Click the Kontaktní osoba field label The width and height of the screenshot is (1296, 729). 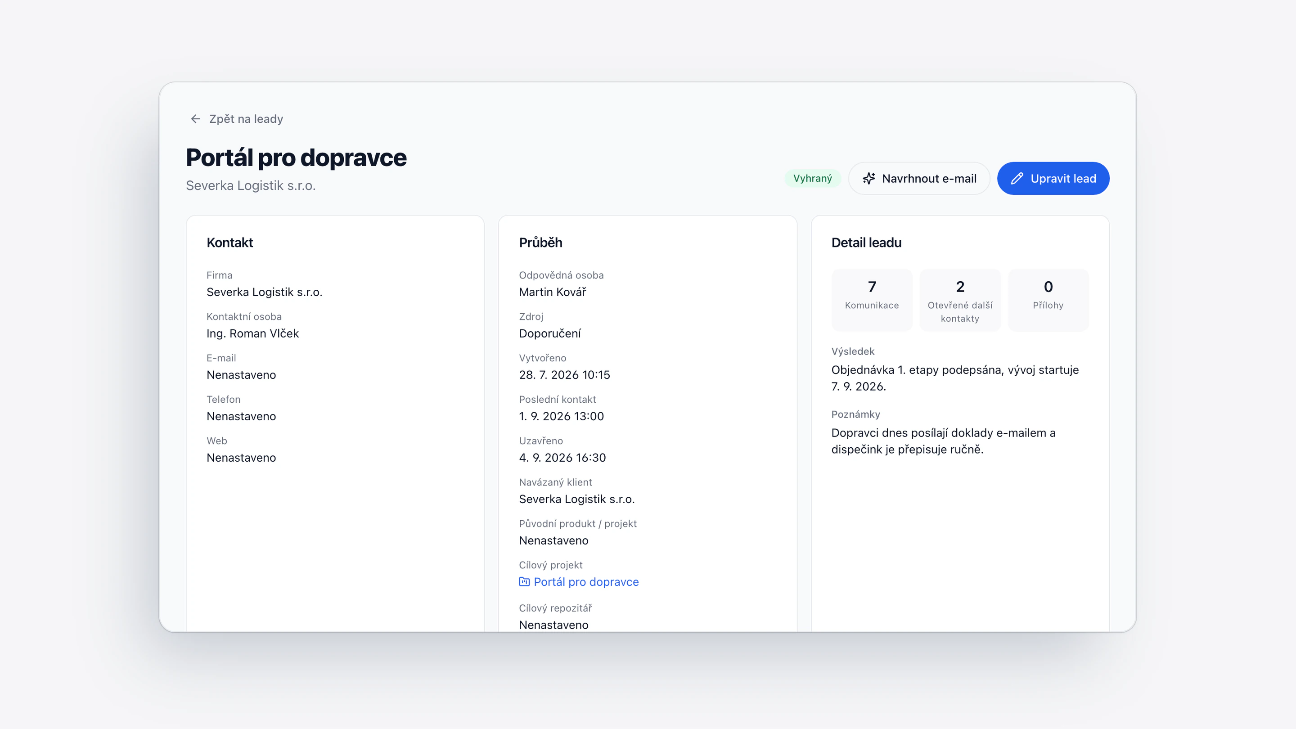point(244,316)
